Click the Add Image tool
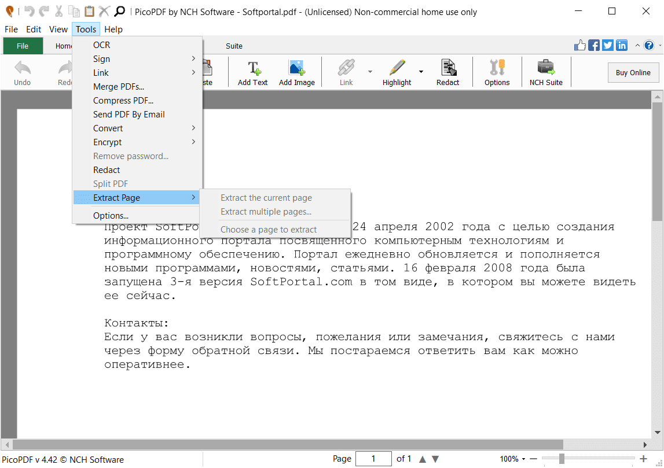Viewport: 664px width, 468px height. (x=297, y=73)
